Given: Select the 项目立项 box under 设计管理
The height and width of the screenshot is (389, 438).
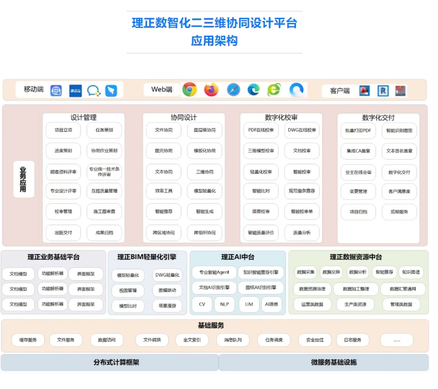Looking at the screenshot, I should coord(63,131).
